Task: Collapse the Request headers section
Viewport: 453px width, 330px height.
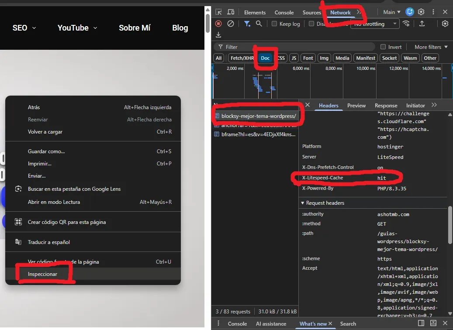Action: click(x=323, y=203)
